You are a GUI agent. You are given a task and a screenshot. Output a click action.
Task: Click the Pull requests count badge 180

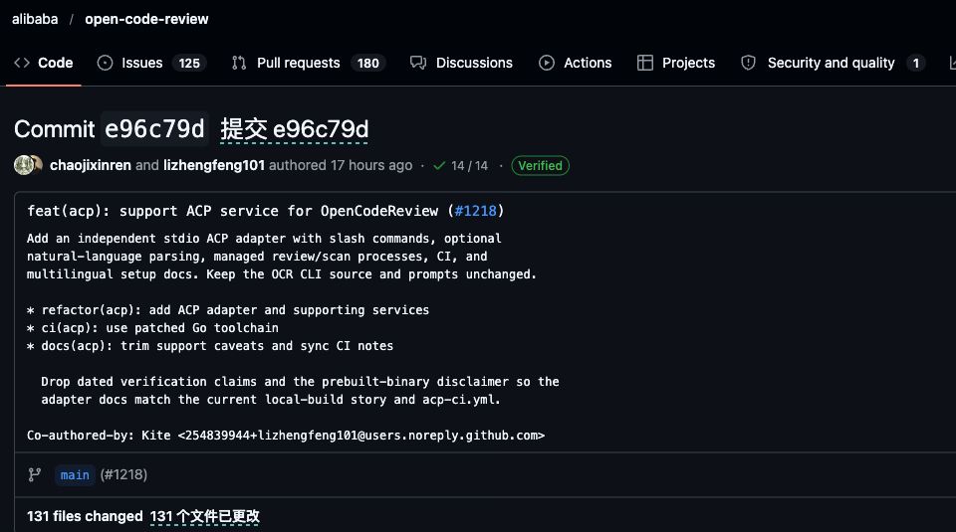click(367, 63)
